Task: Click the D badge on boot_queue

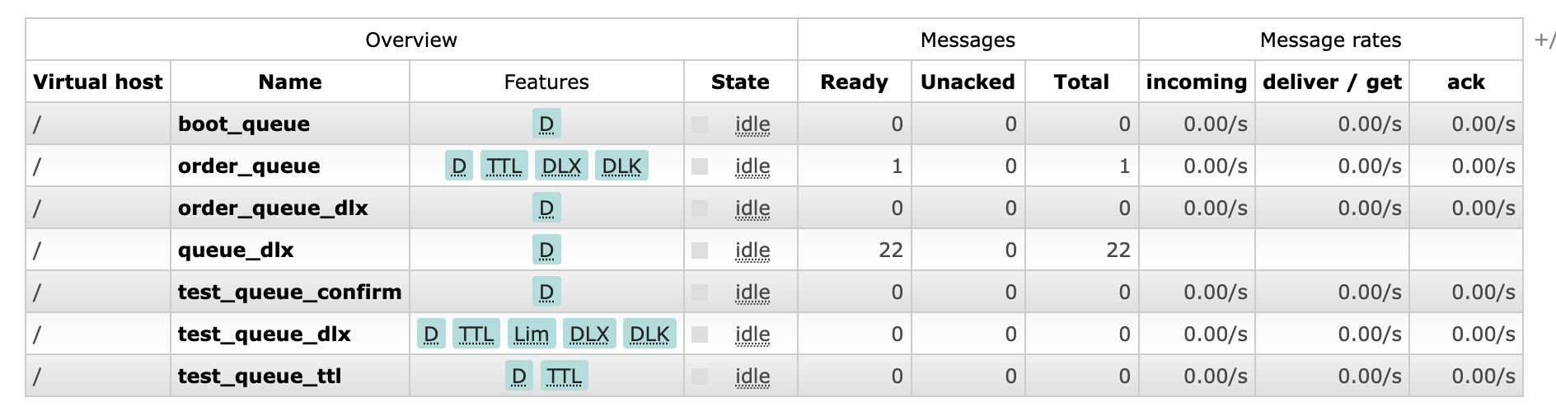Action: pos(546,124)
